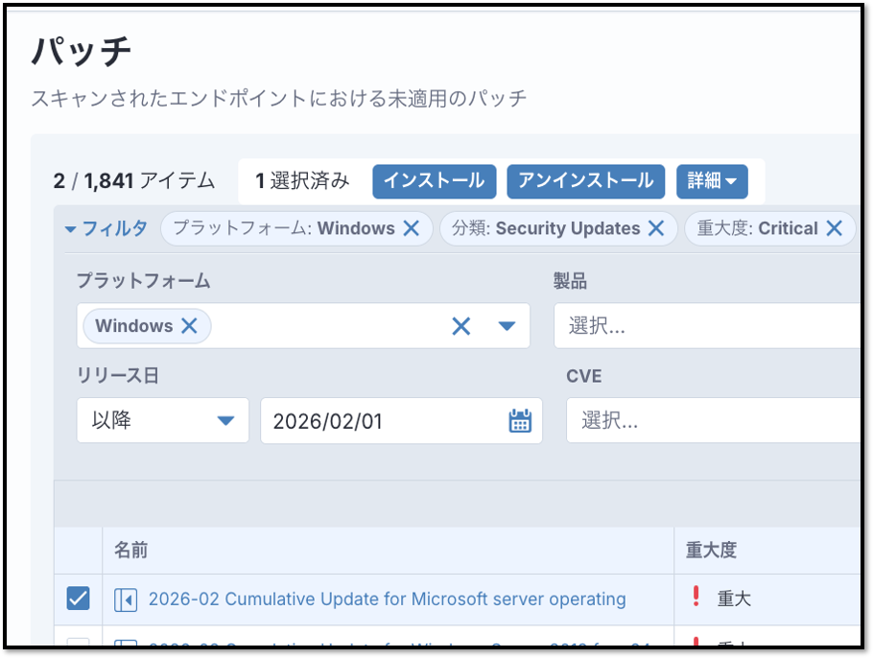Remove the 重大度: Critical filter chip
The width and height of the screenshot is (873, 658).
tap(834, 228)
